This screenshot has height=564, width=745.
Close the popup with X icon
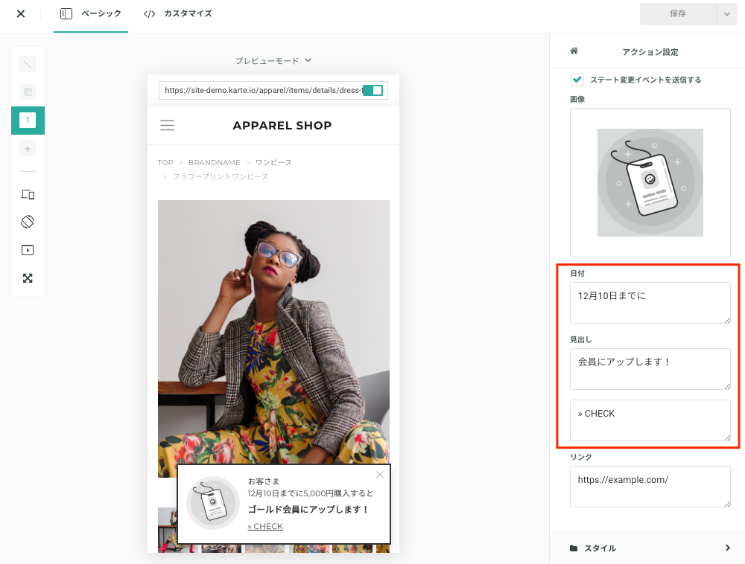[x=380, y=475]
